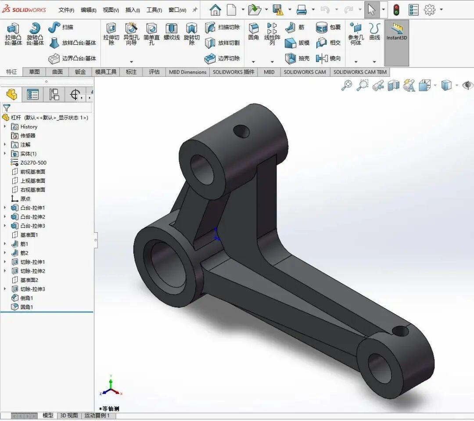Click the 拉伸凸台/基体 extrude boss icon
Viewport: 474px width, 421px height.
13,30
